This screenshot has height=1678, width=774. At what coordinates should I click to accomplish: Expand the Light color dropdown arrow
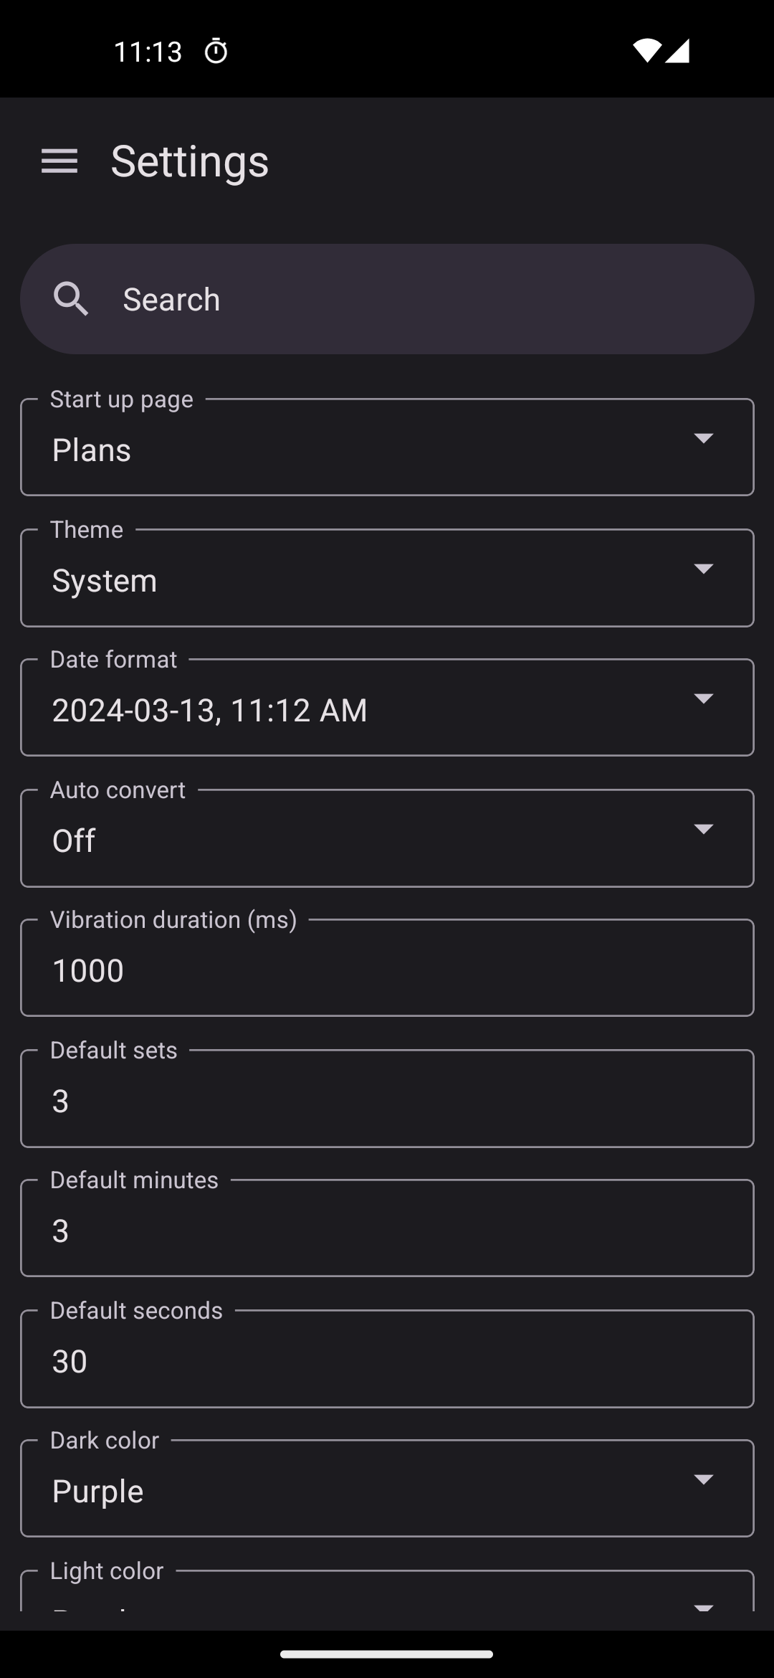pos(703,1605)
